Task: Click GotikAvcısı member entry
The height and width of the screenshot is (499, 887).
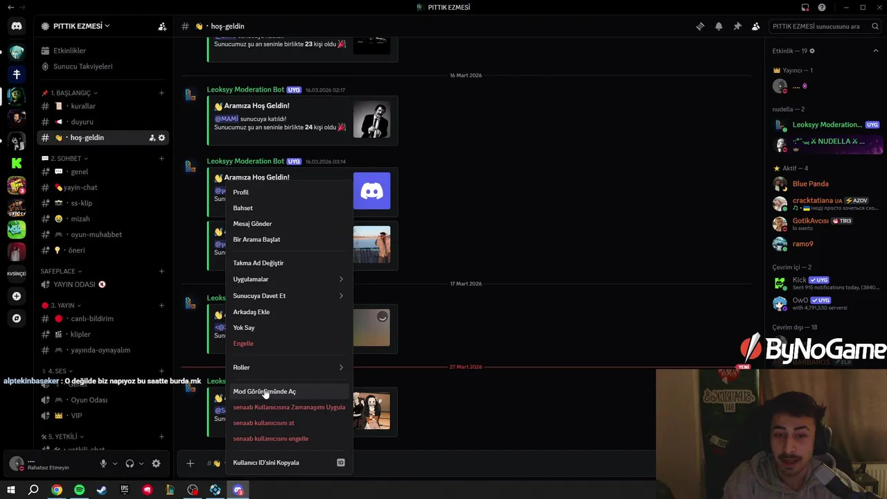Action: 826,224
